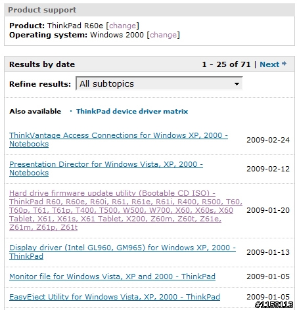Click the Refine results label
The height and width of the screenshot is (310, 297).
pos(40,84)
